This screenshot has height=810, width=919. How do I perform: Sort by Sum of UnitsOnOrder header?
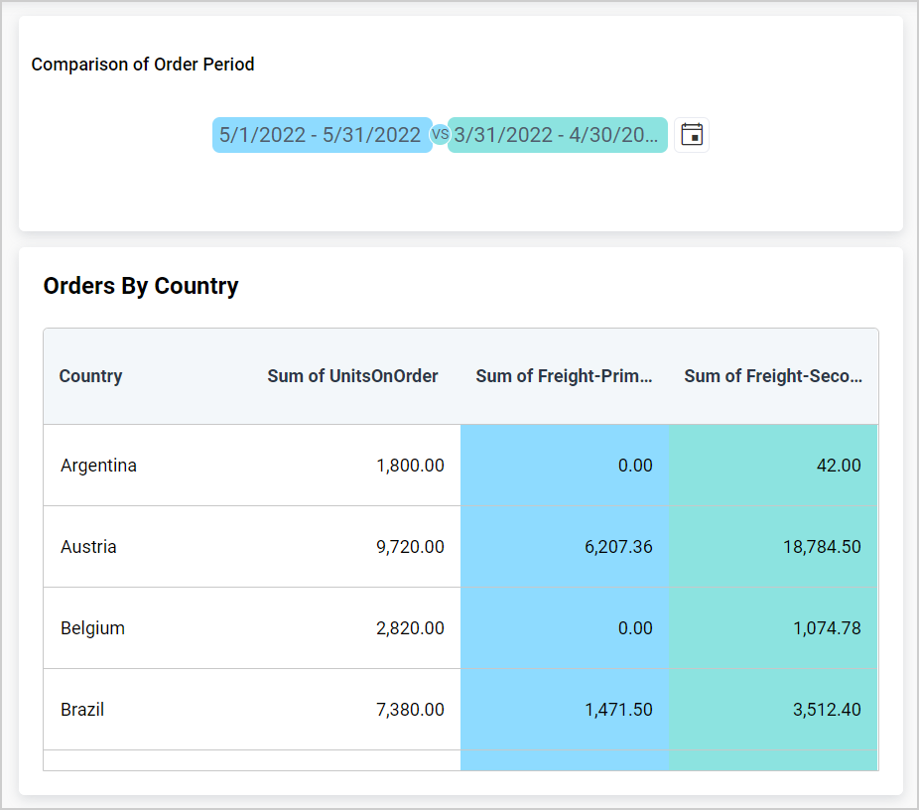(x=352, y=376)
